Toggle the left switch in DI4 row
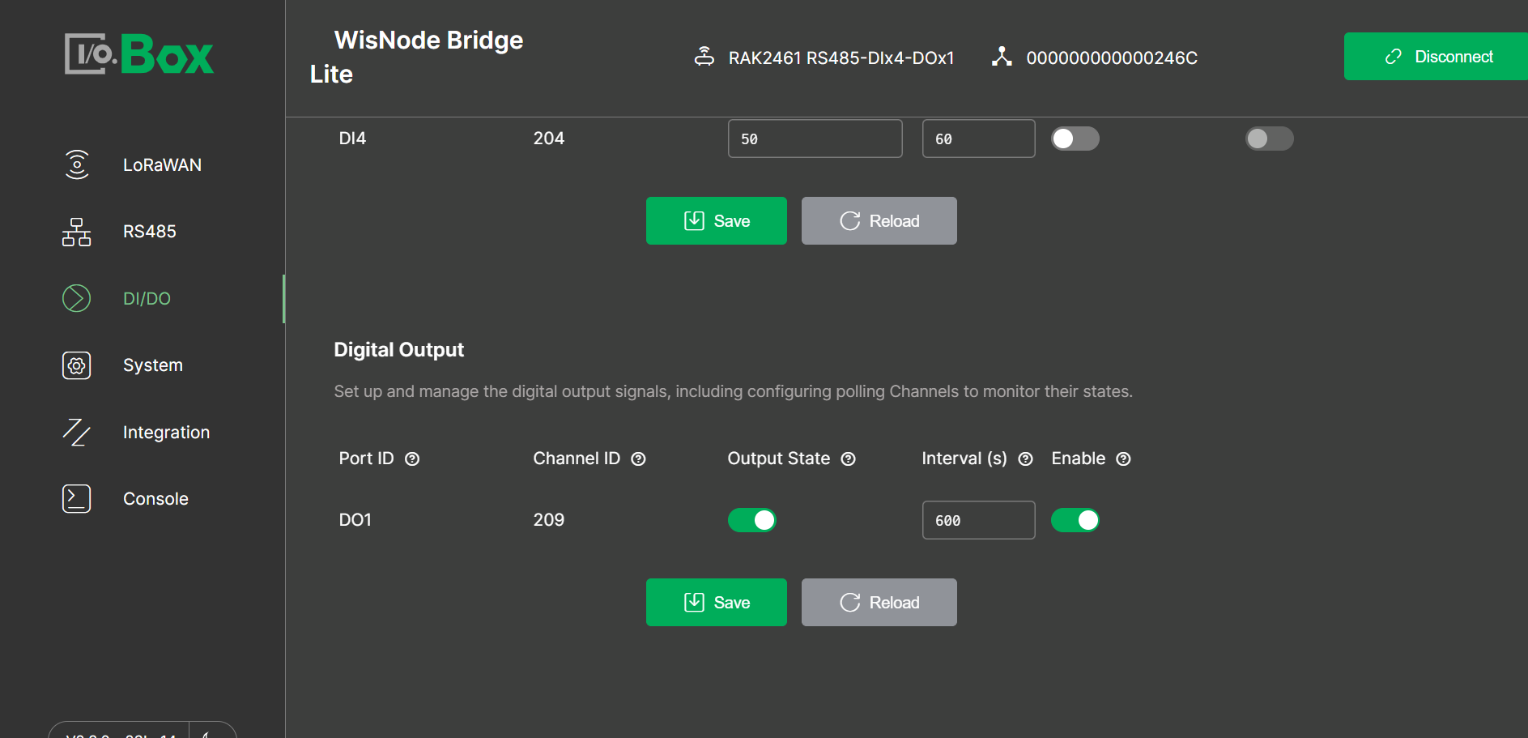1528x738 pixels. [1075, 139]
